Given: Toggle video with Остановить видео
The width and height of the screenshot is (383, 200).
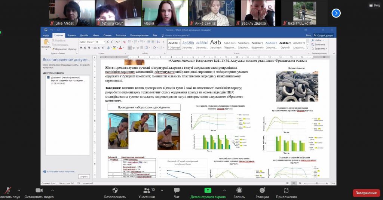Looking at the screenshot, I should point(39,190).
